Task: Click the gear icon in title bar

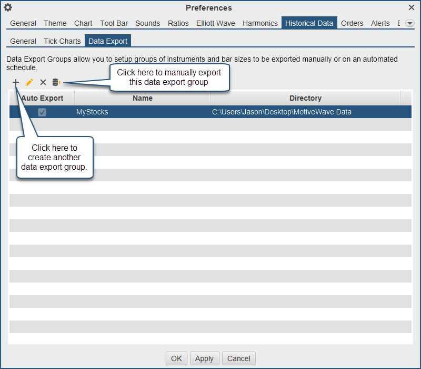Action: pos(8,8)
